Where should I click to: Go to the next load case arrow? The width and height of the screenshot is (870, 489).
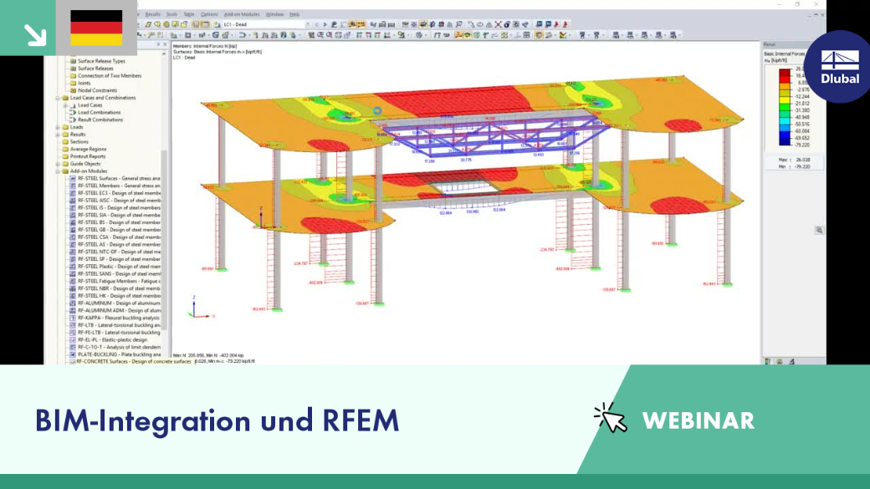(325, 24)
